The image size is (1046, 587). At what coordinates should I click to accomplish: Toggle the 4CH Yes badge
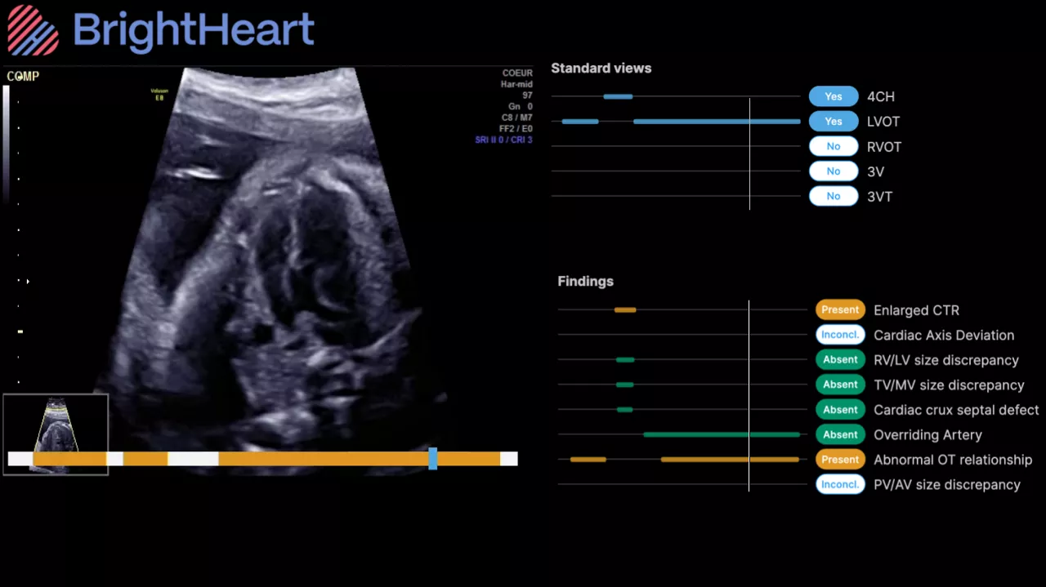pos(834,96)
